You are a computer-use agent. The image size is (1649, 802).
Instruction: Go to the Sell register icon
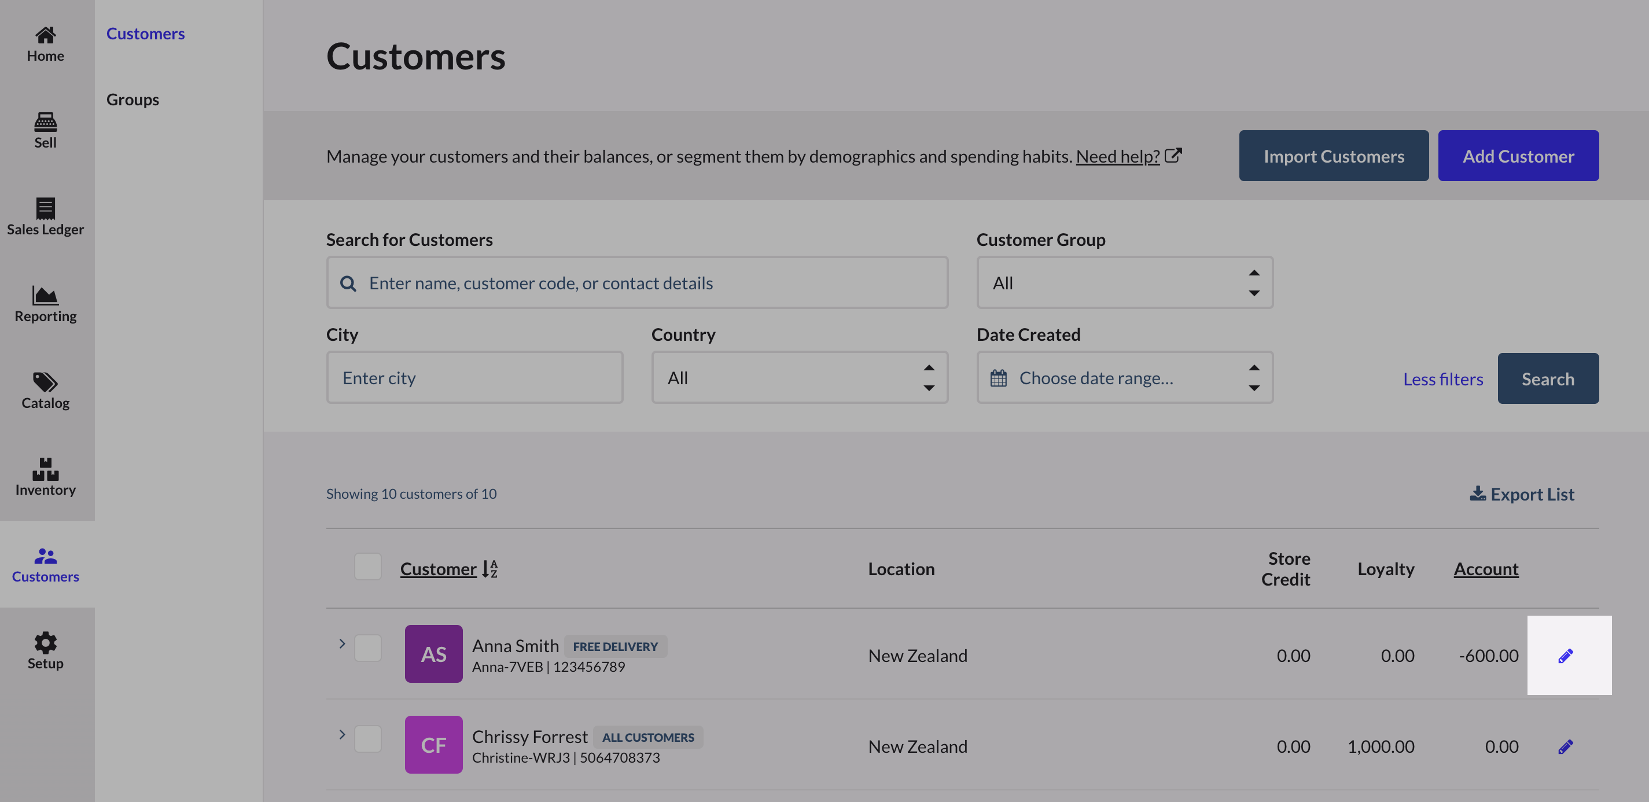pos(46,122)
